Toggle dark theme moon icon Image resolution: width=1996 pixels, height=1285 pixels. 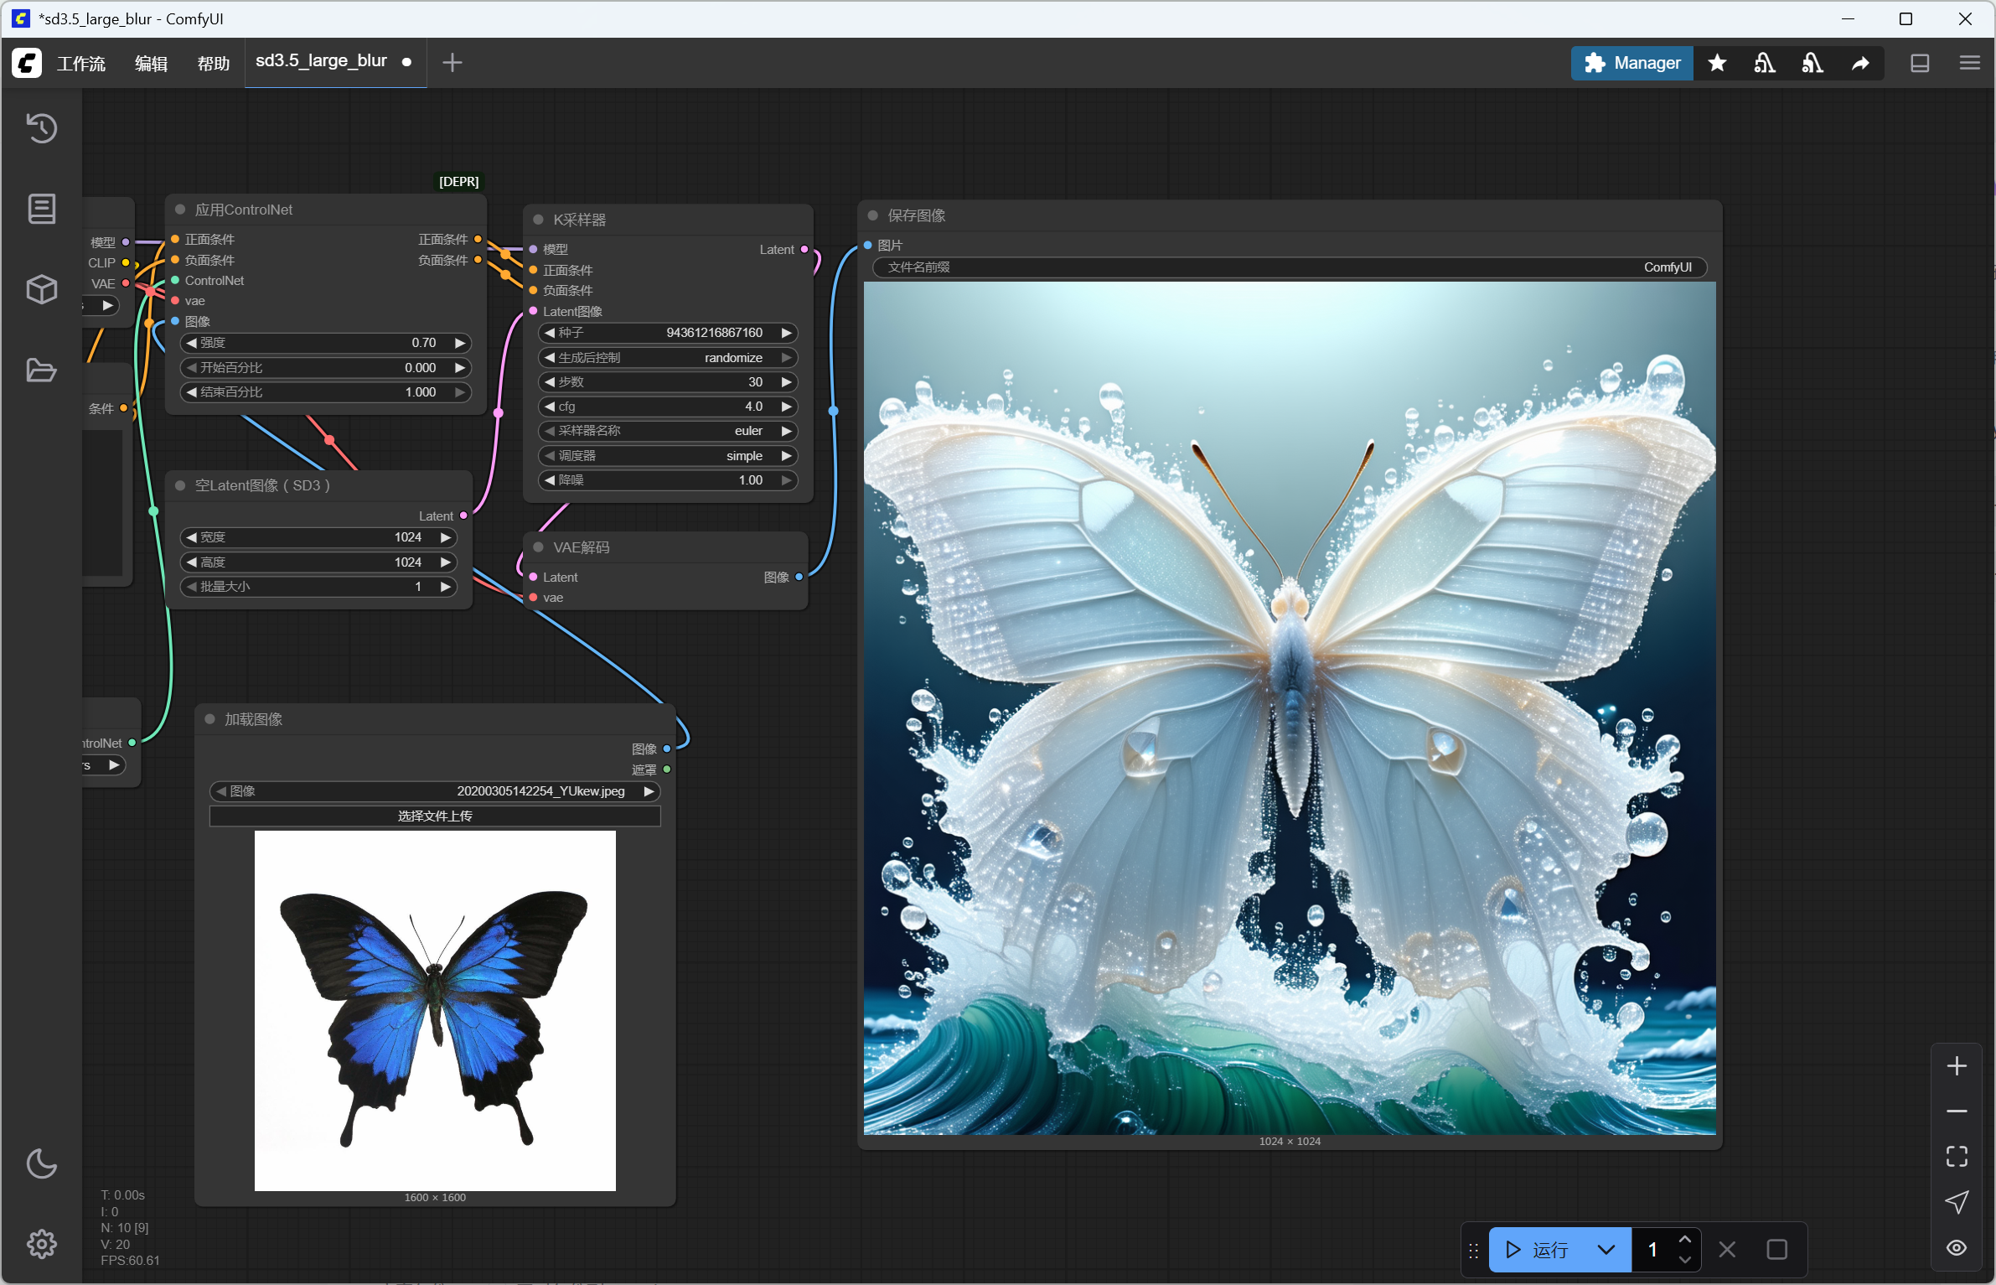(41, 1163)
